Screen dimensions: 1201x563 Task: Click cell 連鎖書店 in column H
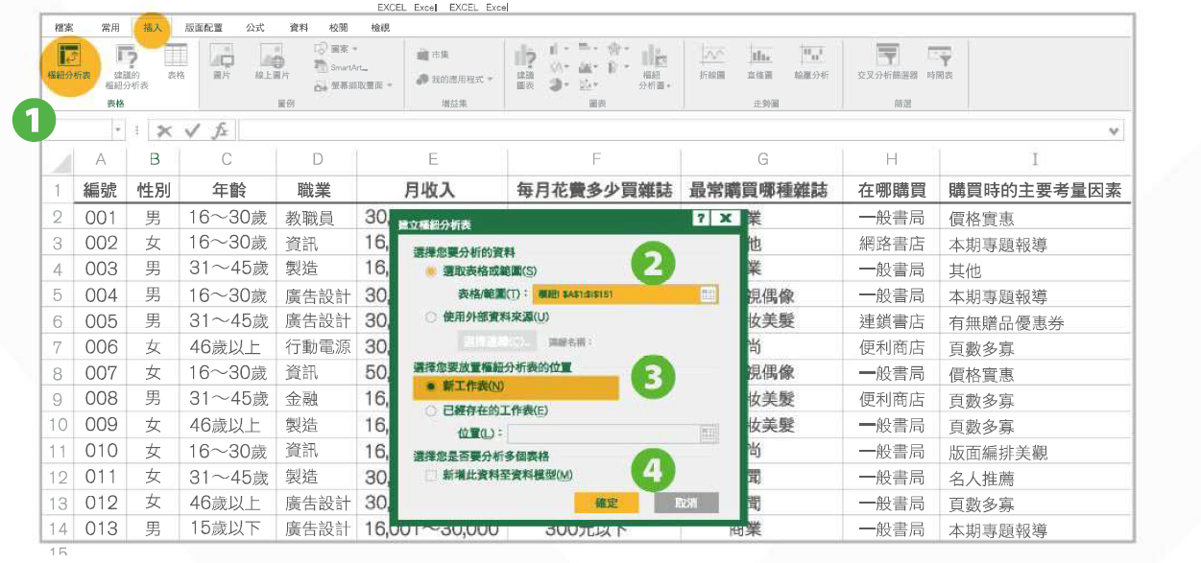(892, 322)
